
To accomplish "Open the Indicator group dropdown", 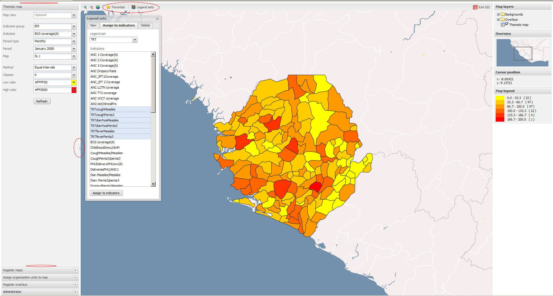I will click(x=74, y=26).
